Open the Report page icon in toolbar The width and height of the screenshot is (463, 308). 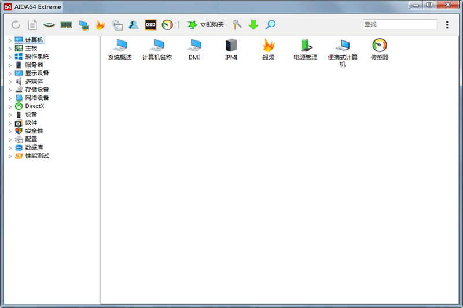[x=32, y=25]
